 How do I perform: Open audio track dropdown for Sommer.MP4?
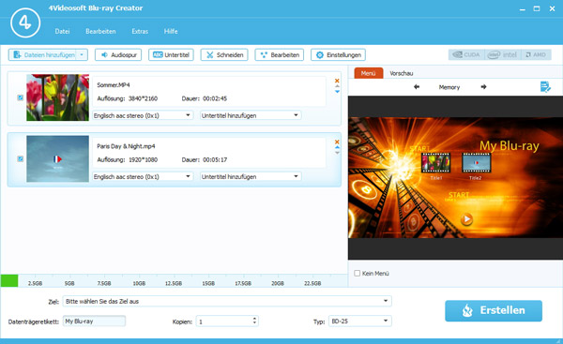point(143,115)
